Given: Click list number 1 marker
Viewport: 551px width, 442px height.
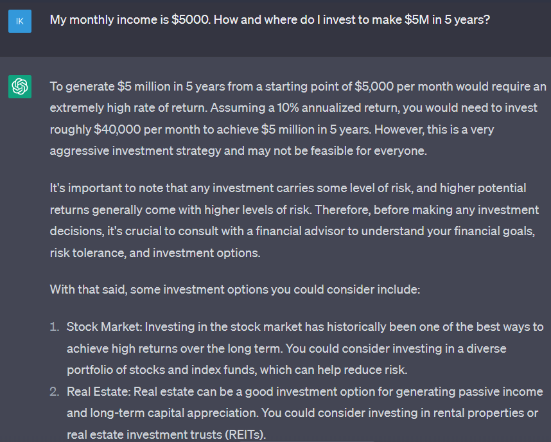Looking at the screenshot, I should 55,326.
